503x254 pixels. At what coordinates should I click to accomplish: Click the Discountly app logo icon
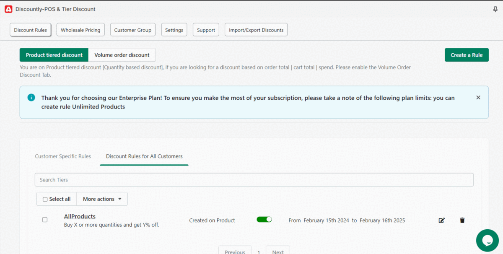[x=8, y=9]
